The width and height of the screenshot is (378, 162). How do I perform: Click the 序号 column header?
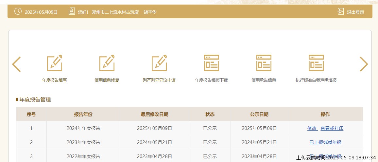[x=31, y=115]
